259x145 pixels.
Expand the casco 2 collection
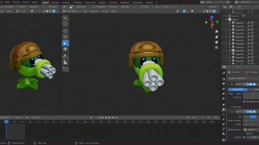(x=226, y=16)
